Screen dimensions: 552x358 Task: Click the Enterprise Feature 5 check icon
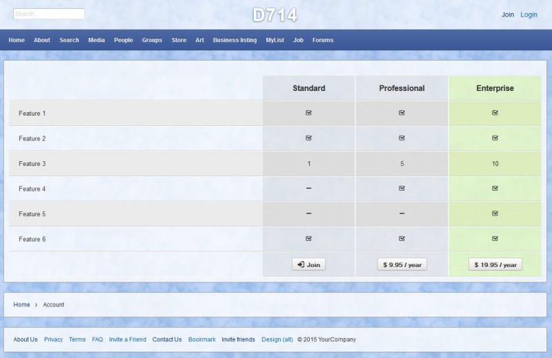495,213
